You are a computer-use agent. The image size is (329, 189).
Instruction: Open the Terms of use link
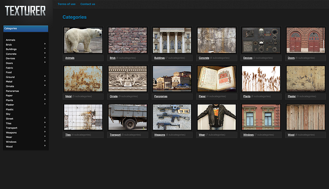67,4
